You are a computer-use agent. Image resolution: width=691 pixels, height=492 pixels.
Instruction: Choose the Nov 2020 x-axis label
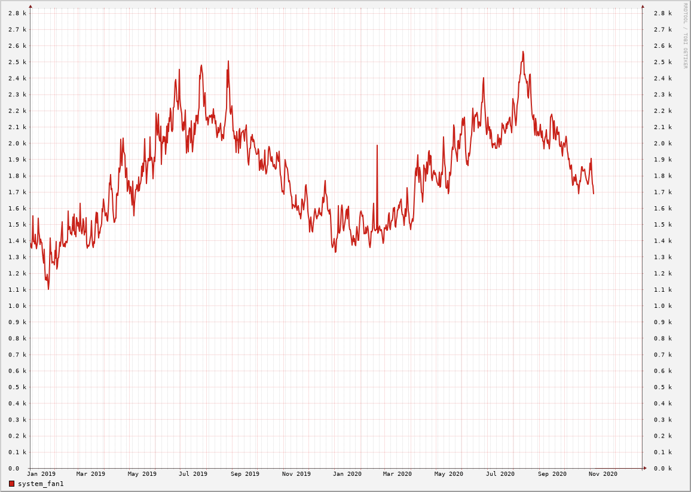[x=603, y=474]
